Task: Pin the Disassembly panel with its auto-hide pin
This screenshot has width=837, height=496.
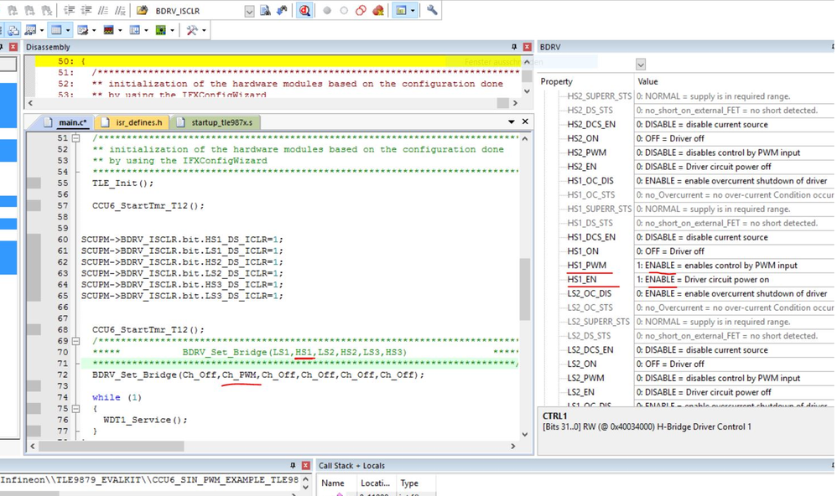Action: click(x=514, y=47)
